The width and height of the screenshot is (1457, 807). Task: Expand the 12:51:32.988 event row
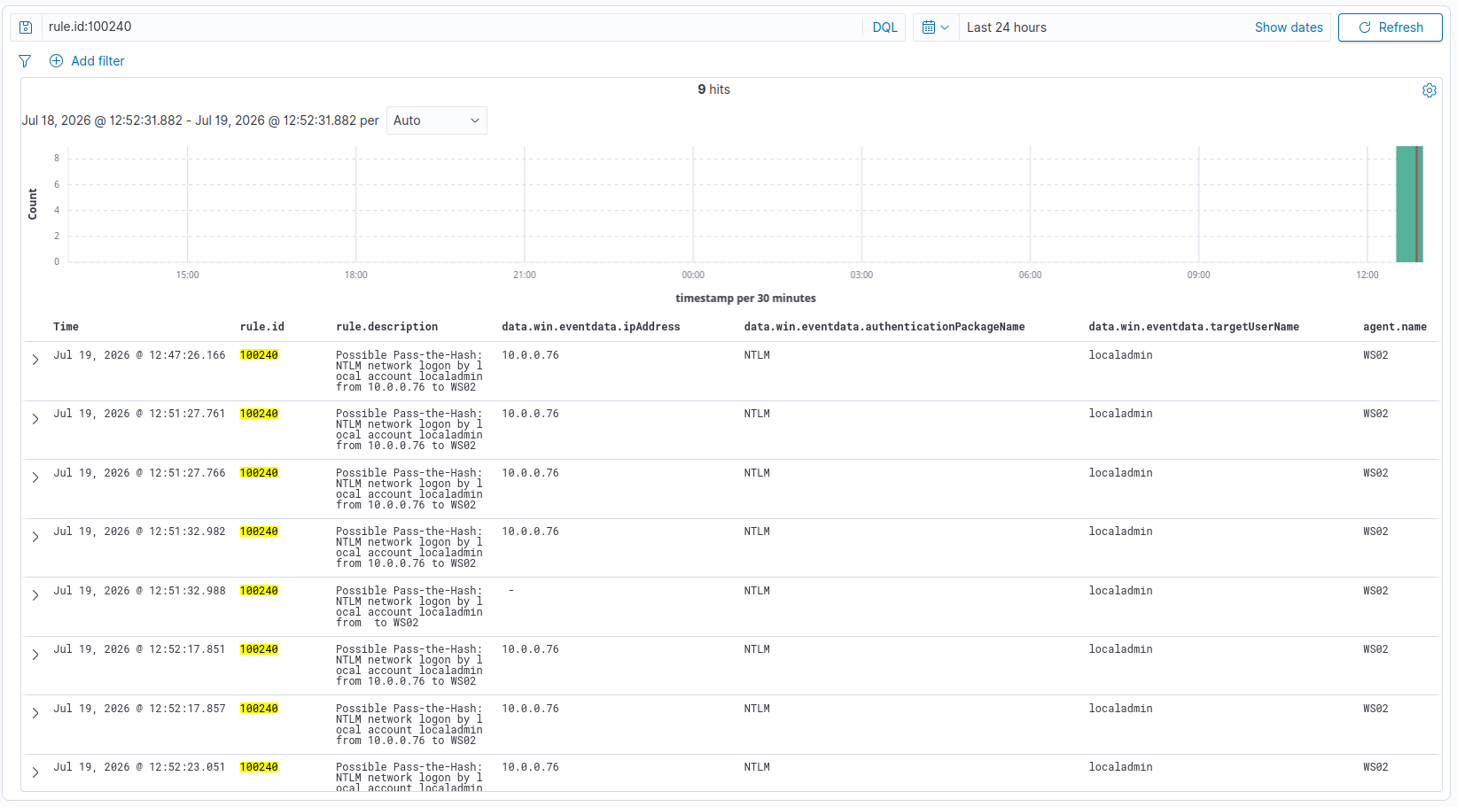point(35,595)
